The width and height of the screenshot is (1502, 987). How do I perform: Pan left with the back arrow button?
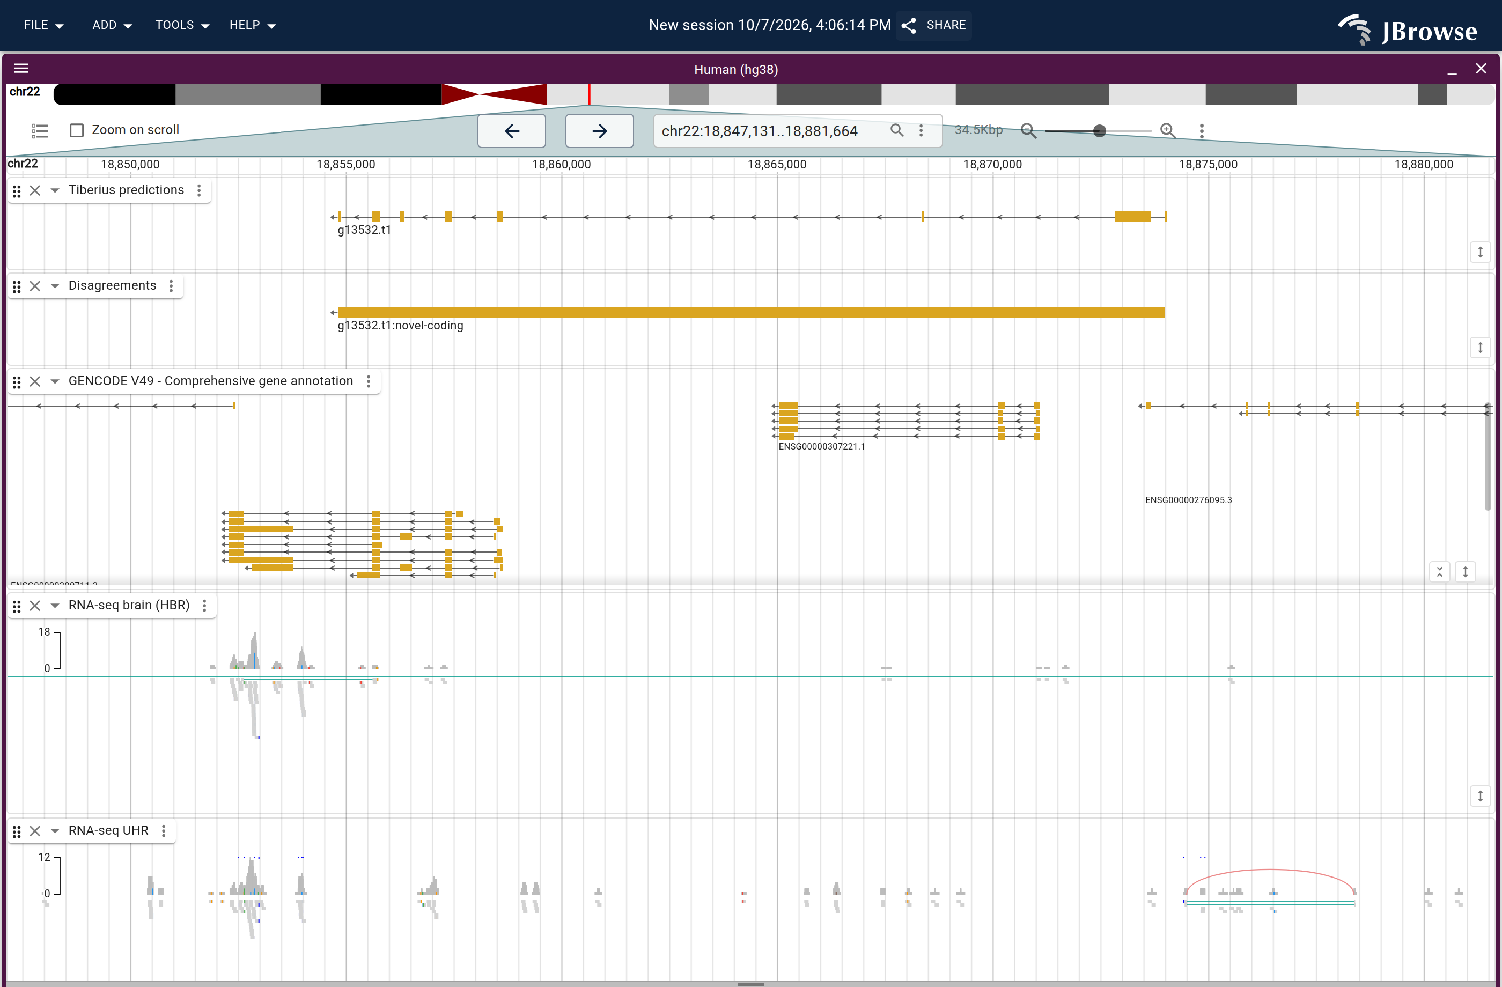pyautogui.click(x=512, y=131)
